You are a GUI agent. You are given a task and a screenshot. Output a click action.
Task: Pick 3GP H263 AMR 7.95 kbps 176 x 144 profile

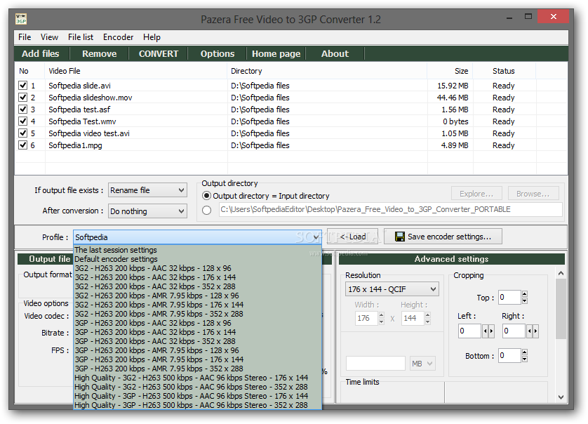(x=197, y=359)
